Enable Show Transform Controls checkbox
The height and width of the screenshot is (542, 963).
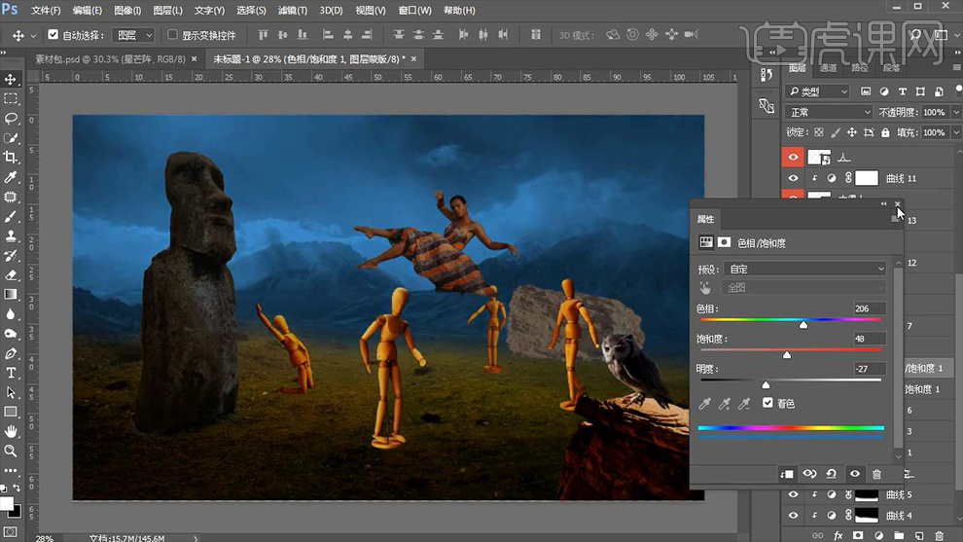pos(172,35)
